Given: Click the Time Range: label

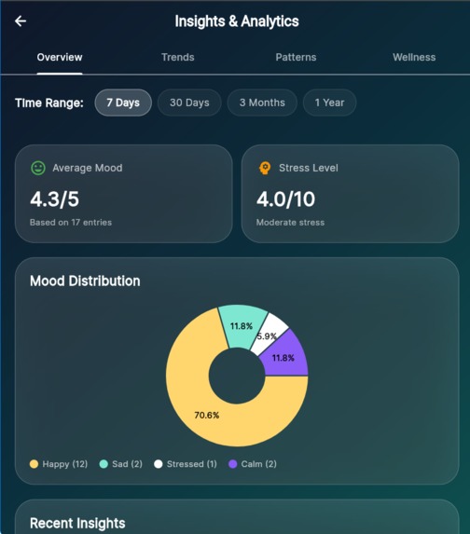Looking at the screenshot, I should 49,103.
